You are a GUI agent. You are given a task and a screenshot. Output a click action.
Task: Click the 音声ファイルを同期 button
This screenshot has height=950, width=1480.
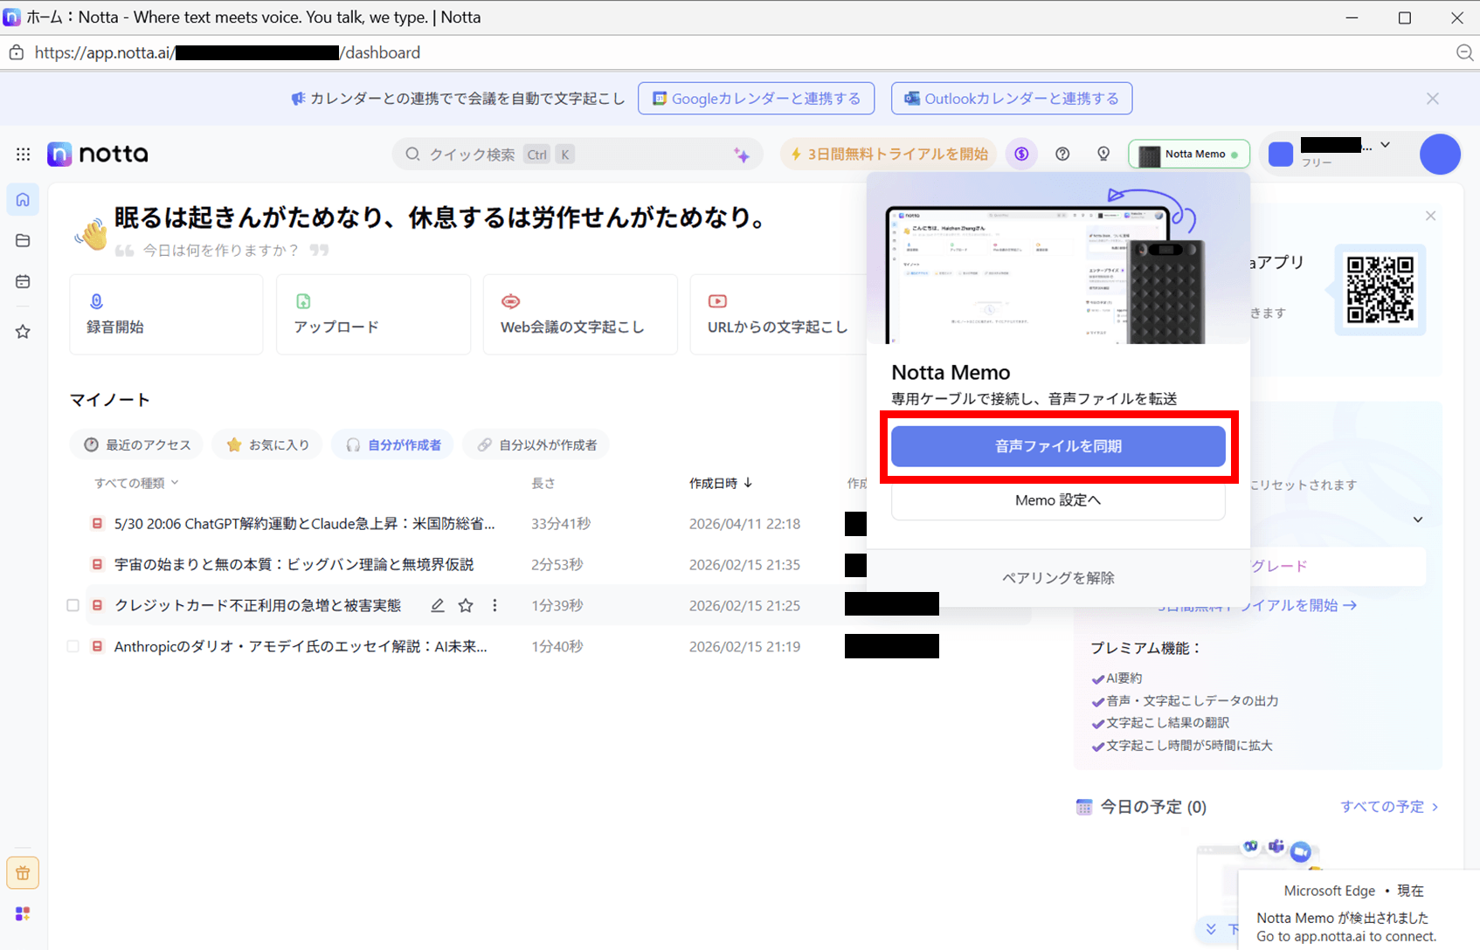pos(1057,446)
